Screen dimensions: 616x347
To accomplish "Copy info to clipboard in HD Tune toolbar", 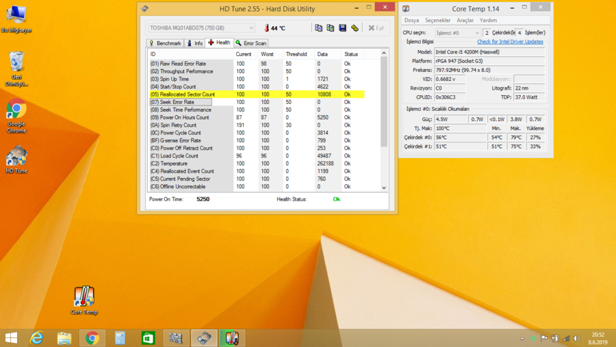I will click(318, 28).
